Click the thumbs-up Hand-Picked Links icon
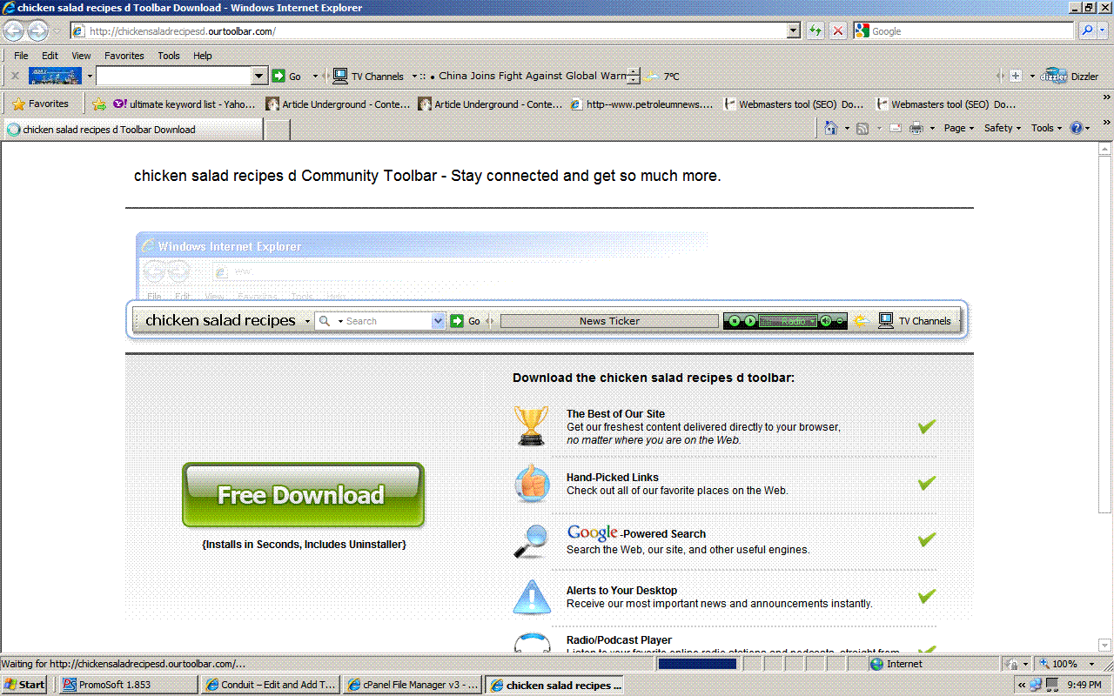This screenshot has width=1114, height=696. pyautogui.click(x=532, y=483)
